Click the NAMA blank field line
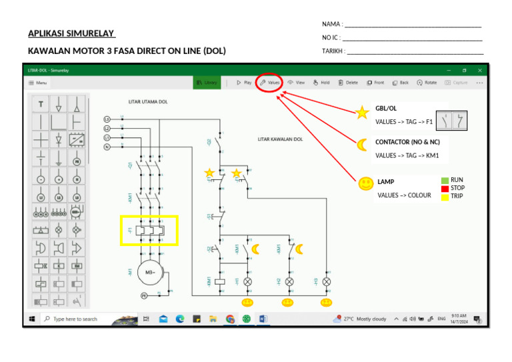Viewport: 512px width, 362px height. pos(413,25)
